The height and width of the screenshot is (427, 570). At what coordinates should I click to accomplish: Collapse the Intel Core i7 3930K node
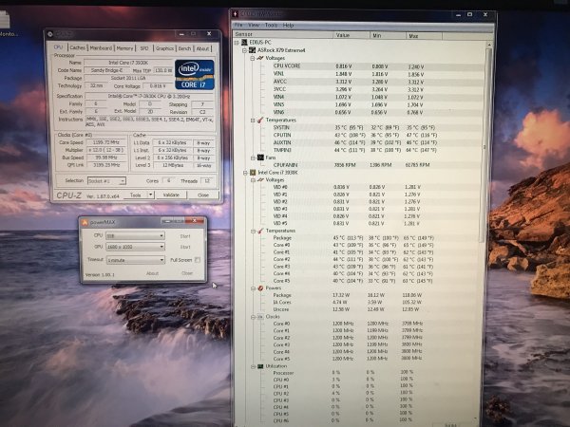(246, 173)
